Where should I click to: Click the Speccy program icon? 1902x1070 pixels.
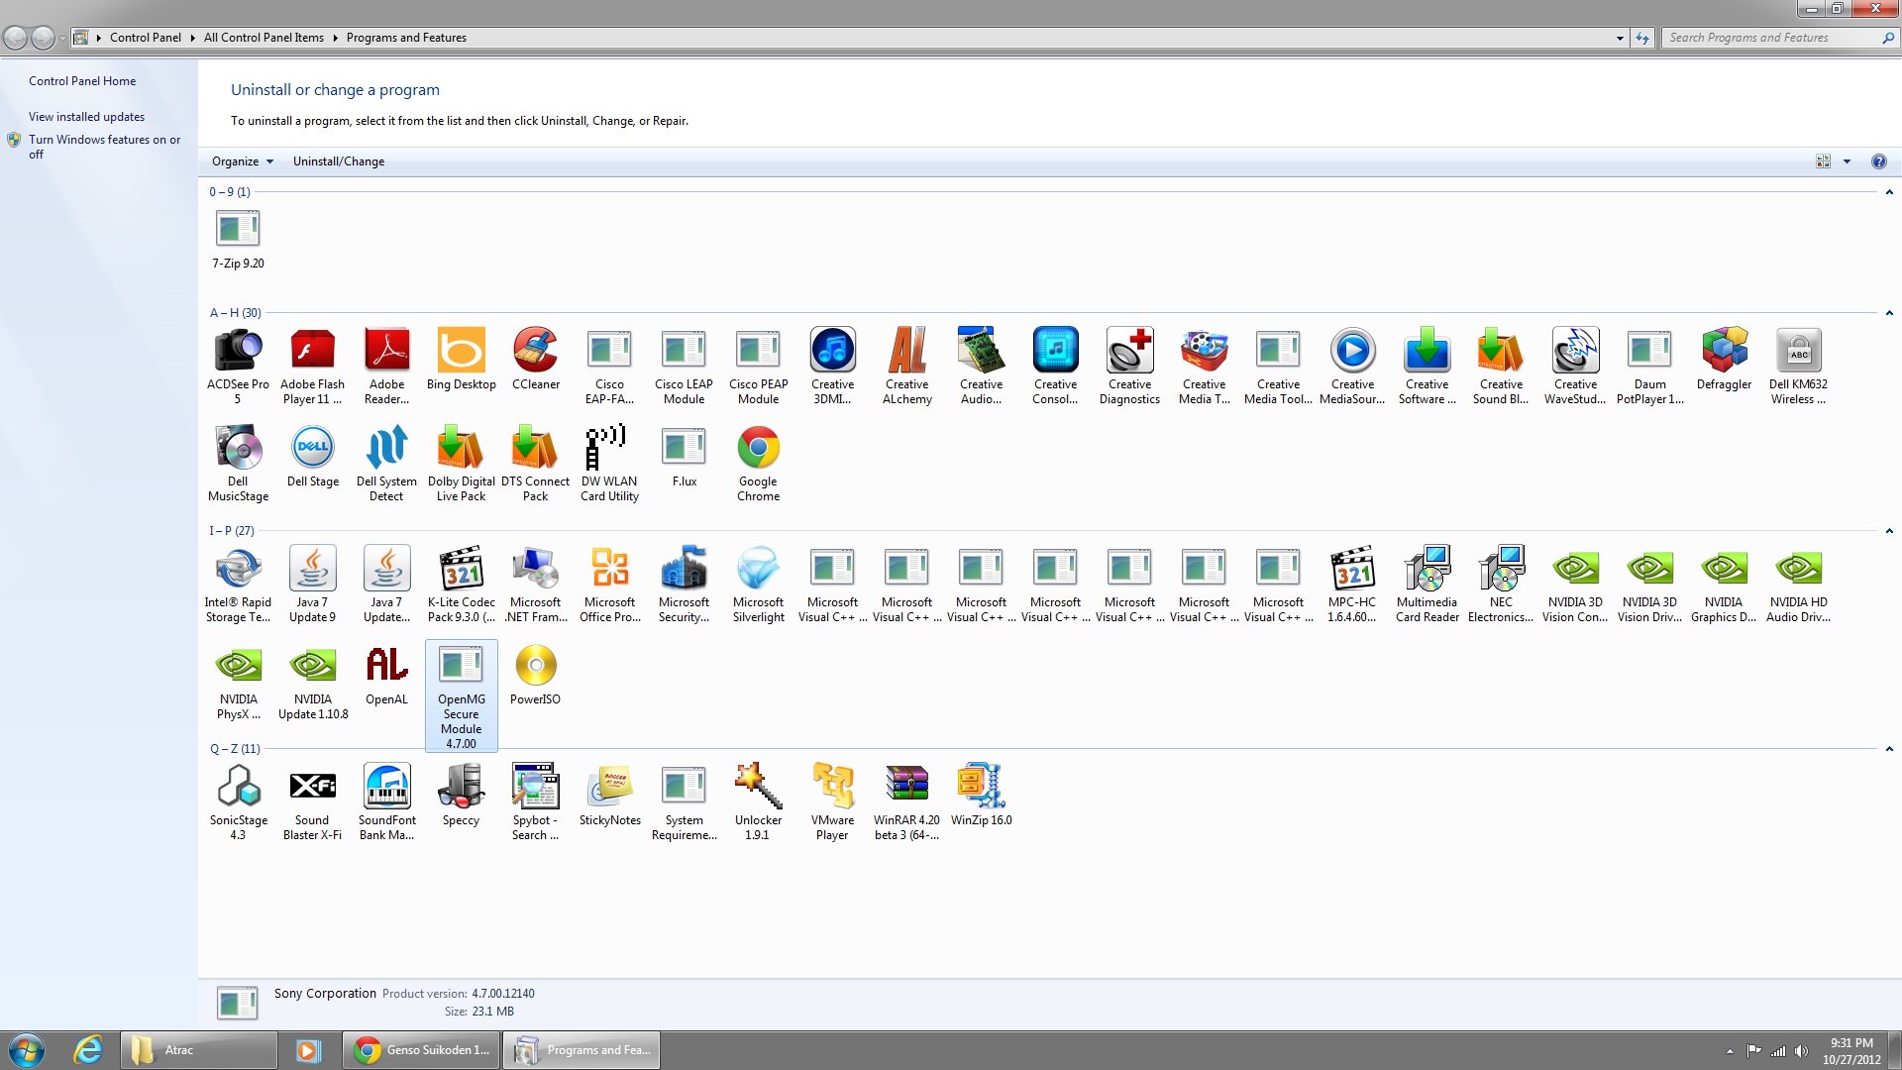point(461,788)
